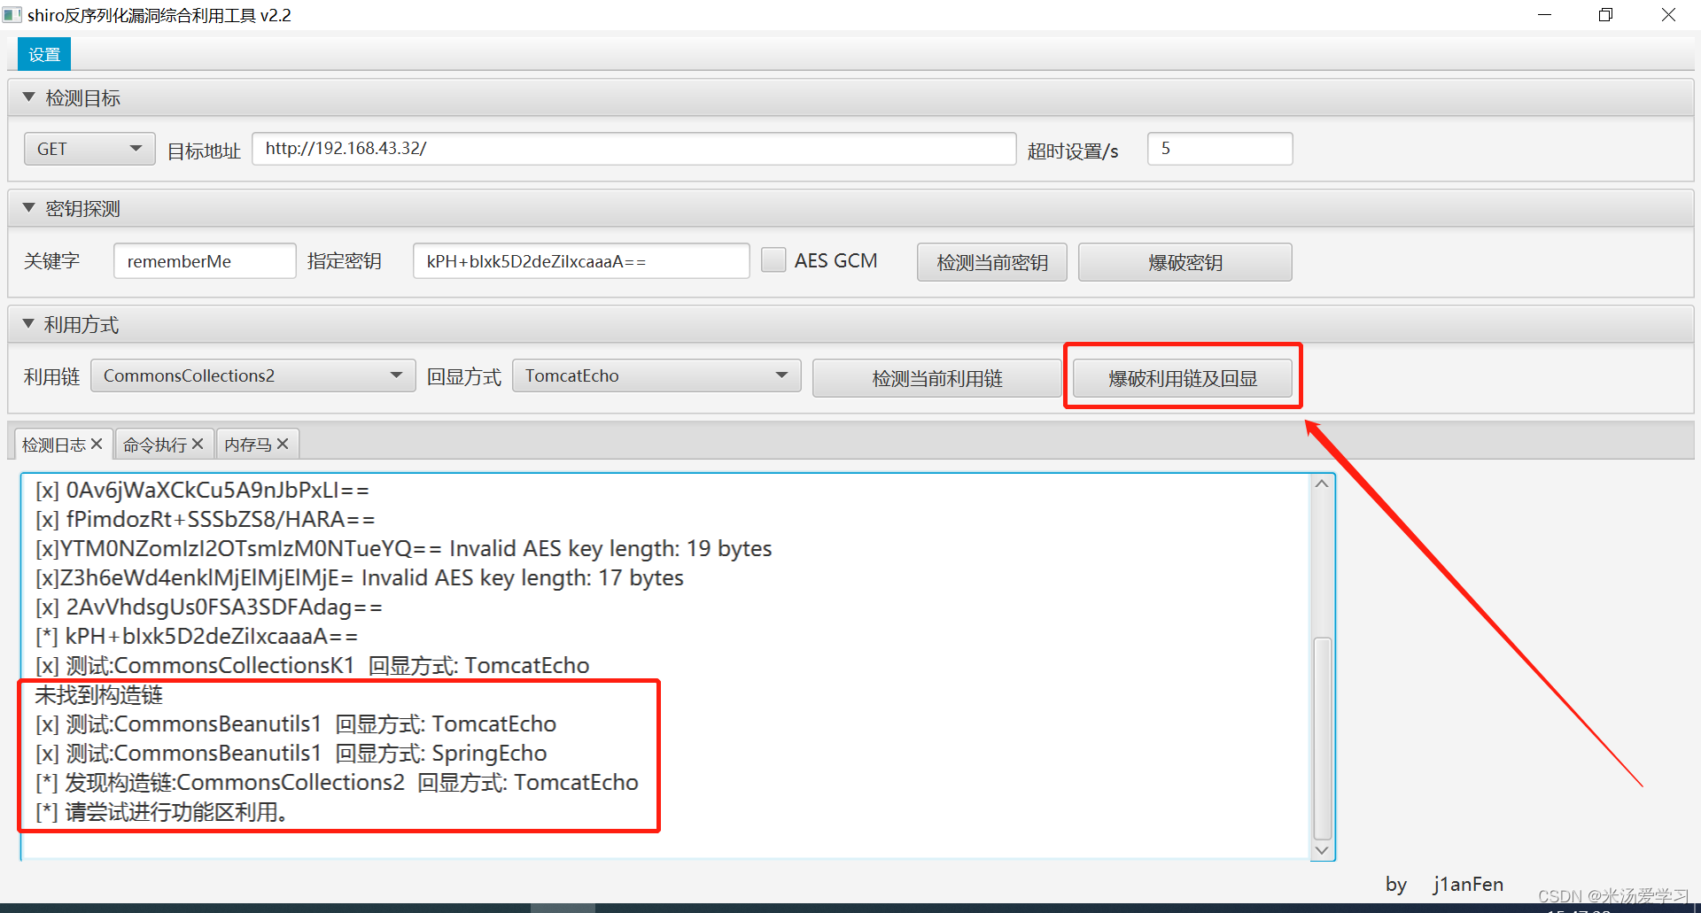Image resolution: width=1701 pixels, height=913 pixels.
Task: Open the CommonsCollections2 gadget chain dropdown
Action: coord(252,375)
